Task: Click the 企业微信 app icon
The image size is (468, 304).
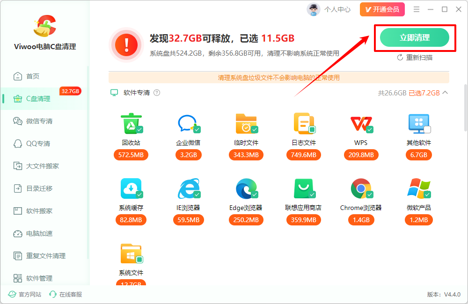Action: point(188,123)
